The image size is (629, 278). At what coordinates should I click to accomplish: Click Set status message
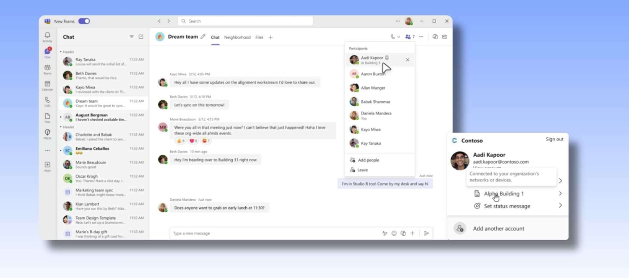507,206
